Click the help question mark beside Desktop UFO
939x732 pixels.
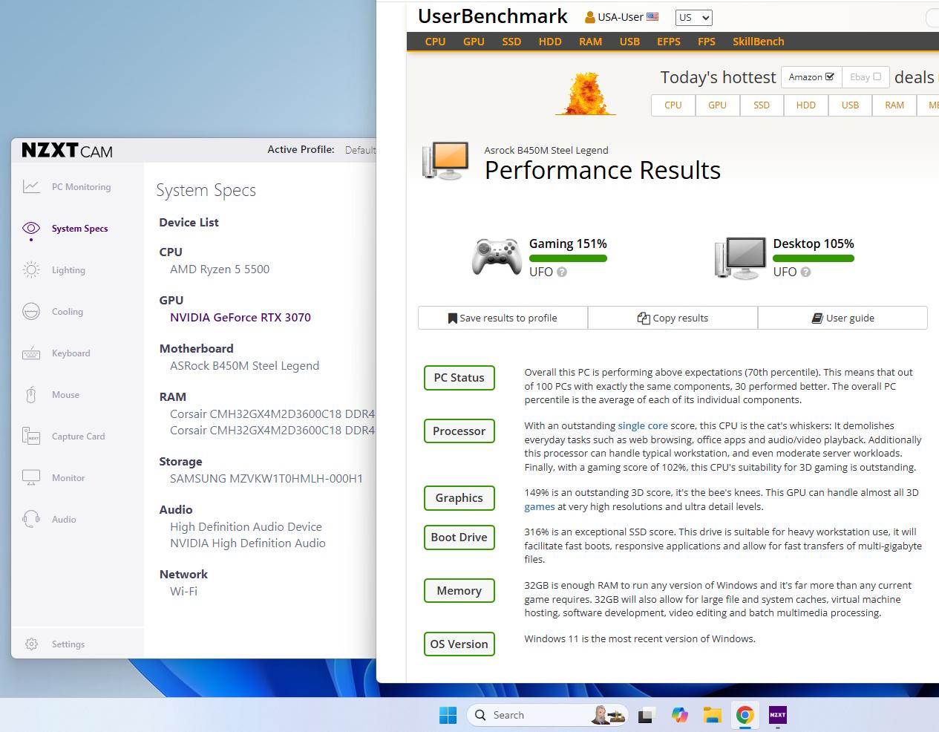click(x=805, y=272)
